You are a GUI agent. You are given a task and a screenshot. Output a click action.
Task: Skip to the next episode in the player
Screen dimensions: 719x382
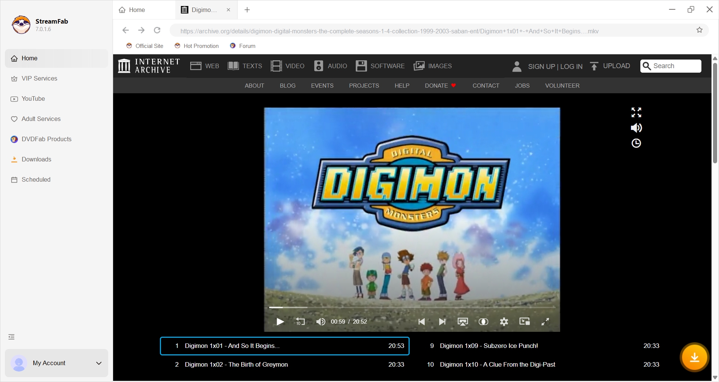pyautogui.click(x=442, y=322)
